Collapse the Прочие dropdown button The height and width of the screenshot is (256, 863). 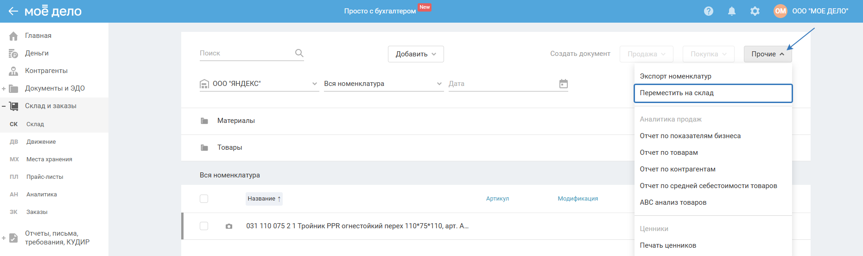point(768,54)
